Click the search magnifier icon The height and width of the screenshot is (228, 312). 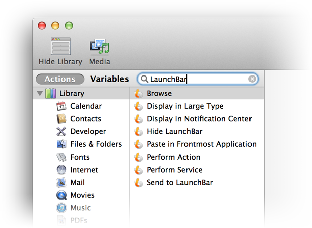[144, 79]
